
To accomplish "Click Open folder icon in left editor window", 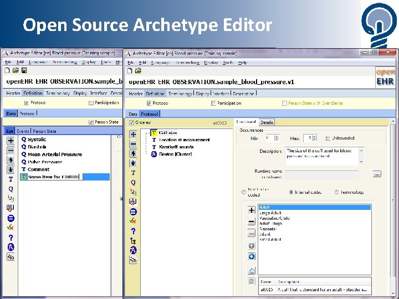I will click(x=16, y=70).
